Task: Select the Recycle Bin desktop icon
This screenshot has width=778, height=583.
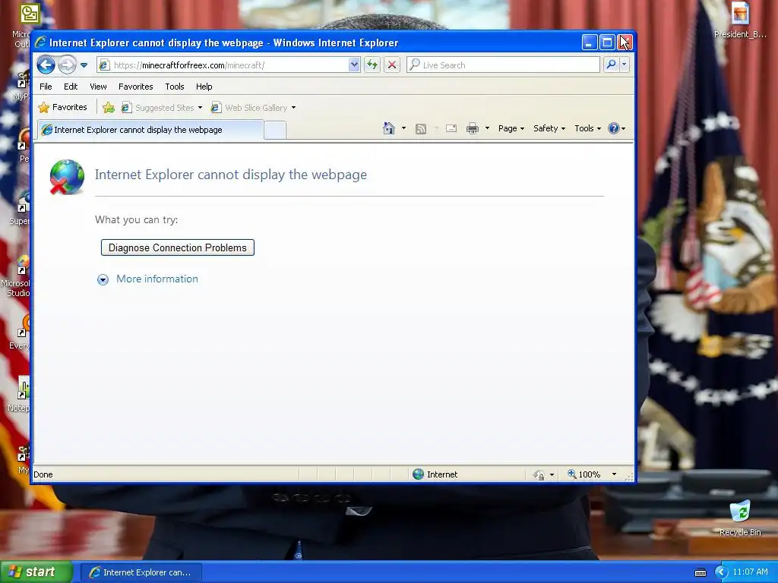Action: [x=740, y=518]
